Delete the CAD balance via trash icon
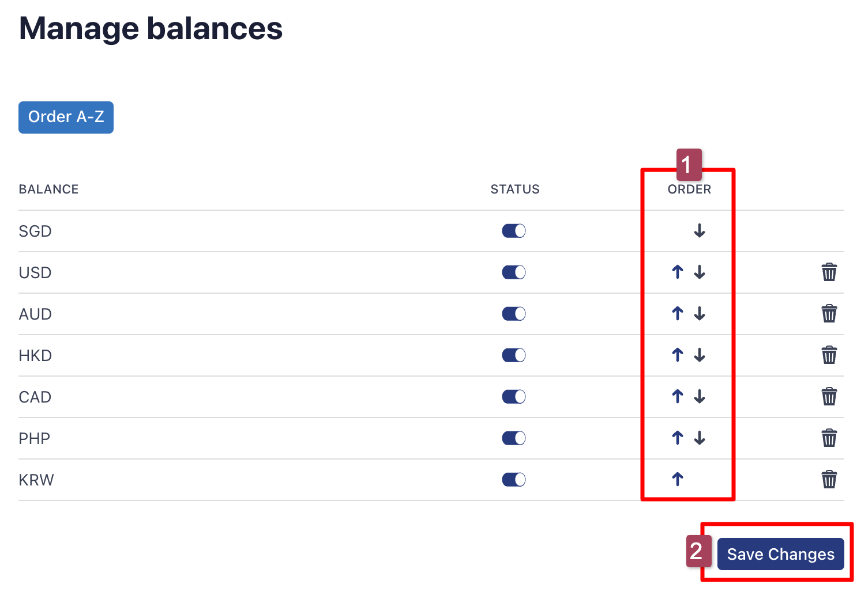Image resolution: width=857 pixels, height=592 pixels. coord(829,397)
